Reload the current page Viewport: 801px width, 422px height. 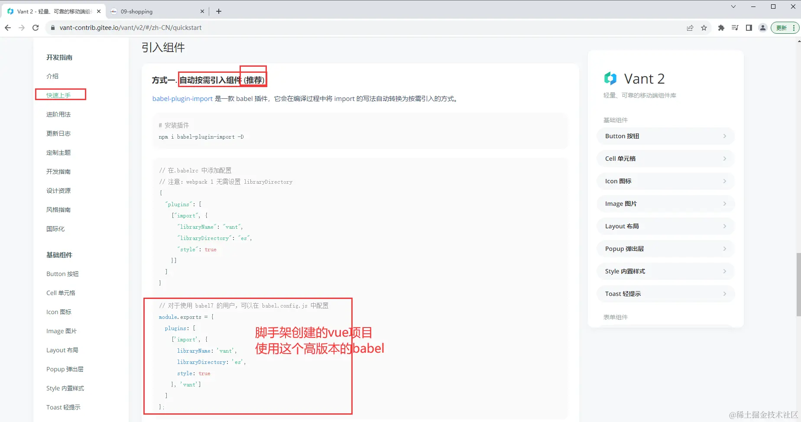pyautogui.click(x=36, y=28)
